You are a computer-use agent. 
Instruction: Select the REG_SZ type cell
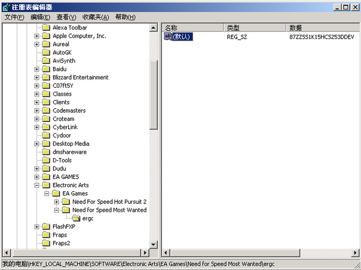click(x=236, y=37)
